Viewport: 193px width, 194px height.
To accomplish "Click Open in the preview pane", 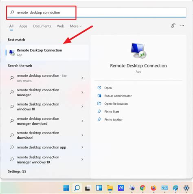I will pos(108,88).
